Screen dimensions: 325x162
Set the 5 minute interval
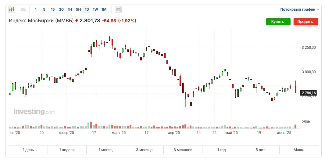[44, 9]
